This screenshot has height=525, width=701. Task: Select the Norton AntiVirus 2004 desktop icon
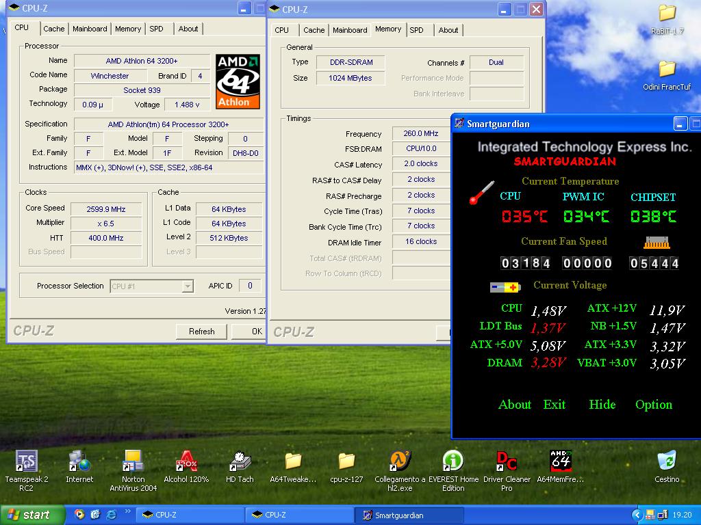click(x=133, y=461)
